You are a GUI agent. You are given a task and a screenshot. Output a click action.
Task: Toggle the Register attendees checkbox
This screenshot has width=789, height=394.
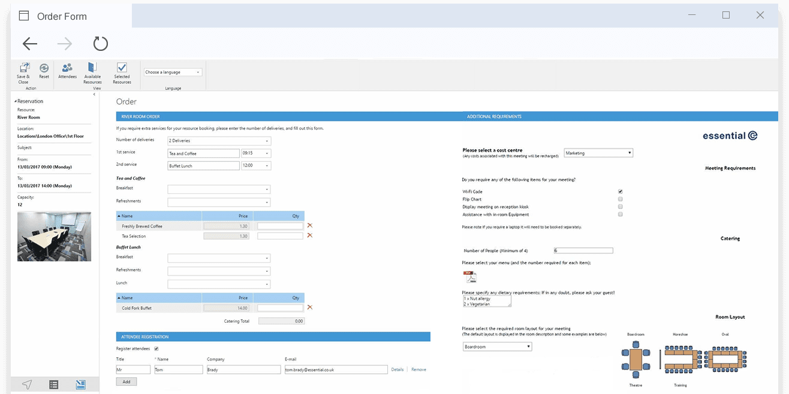[156, 348]
